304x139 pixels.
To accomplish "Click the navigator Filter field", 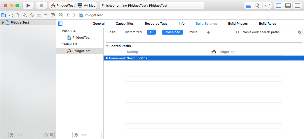I will click(31, 135).
